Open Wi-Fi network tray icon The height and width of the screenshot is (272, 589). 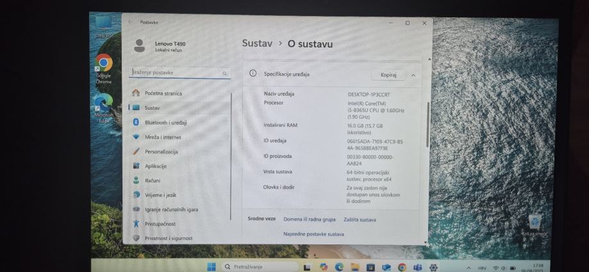495,268
